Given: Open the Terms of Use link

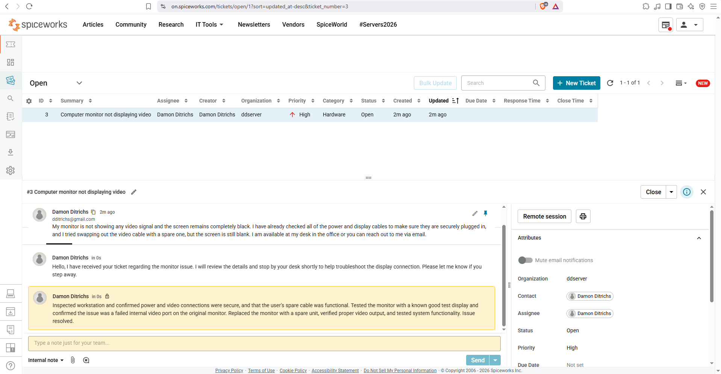Looking at the screenshot, I should point(261,371).
